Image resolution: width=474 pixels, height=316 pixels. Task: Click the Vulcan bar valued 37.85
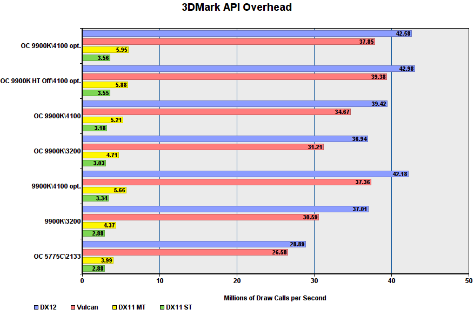pos(229,42)
